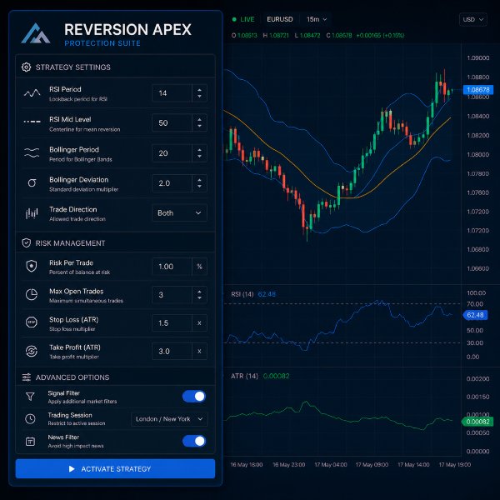
Task: Click the "16 May 23:00" time axis label
Action: point(289,465)
